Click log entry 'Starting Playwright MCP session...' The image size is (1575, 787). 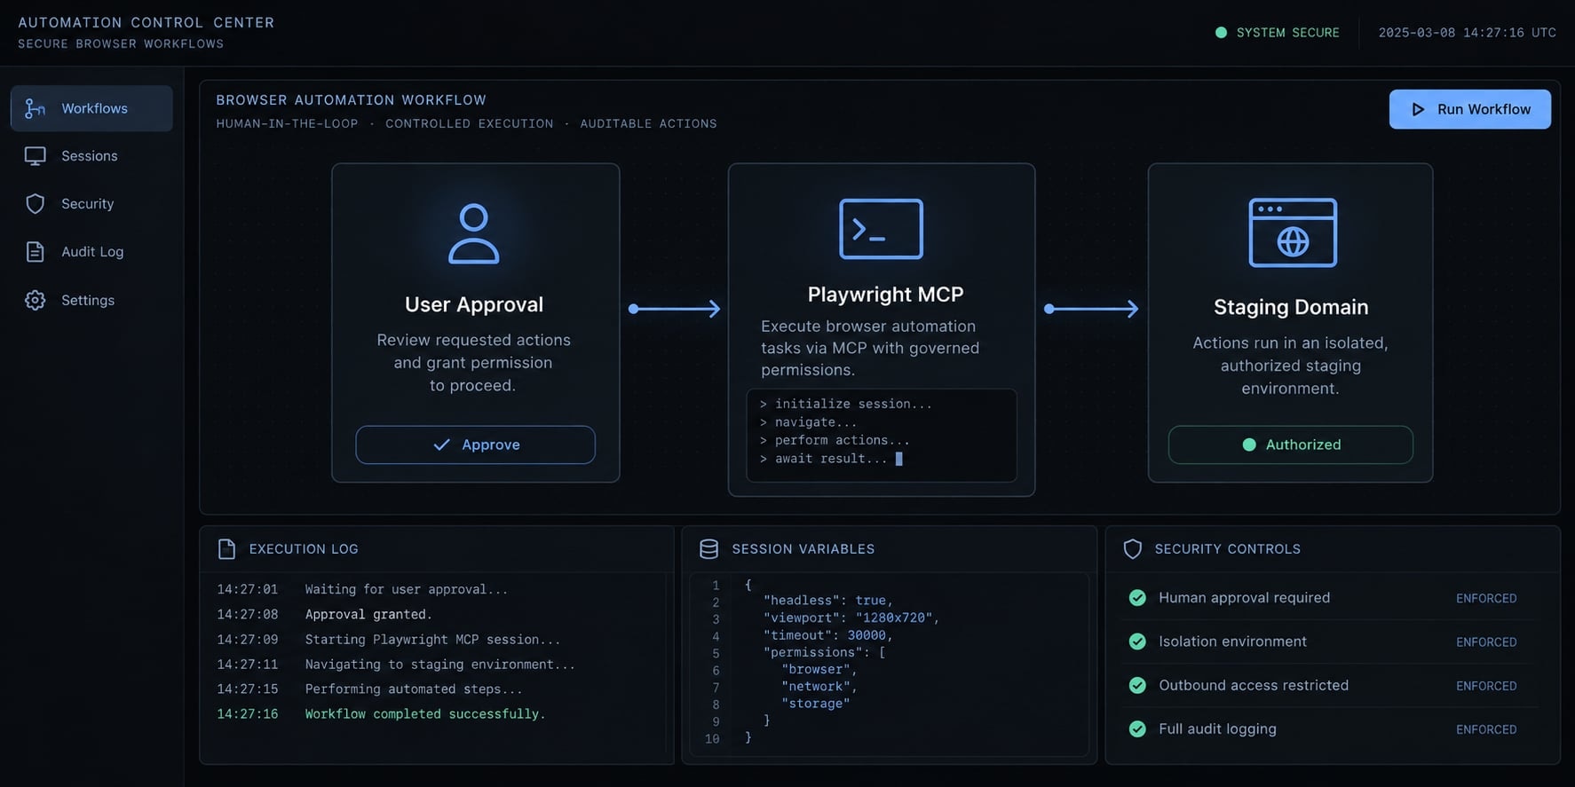point(432,639)
